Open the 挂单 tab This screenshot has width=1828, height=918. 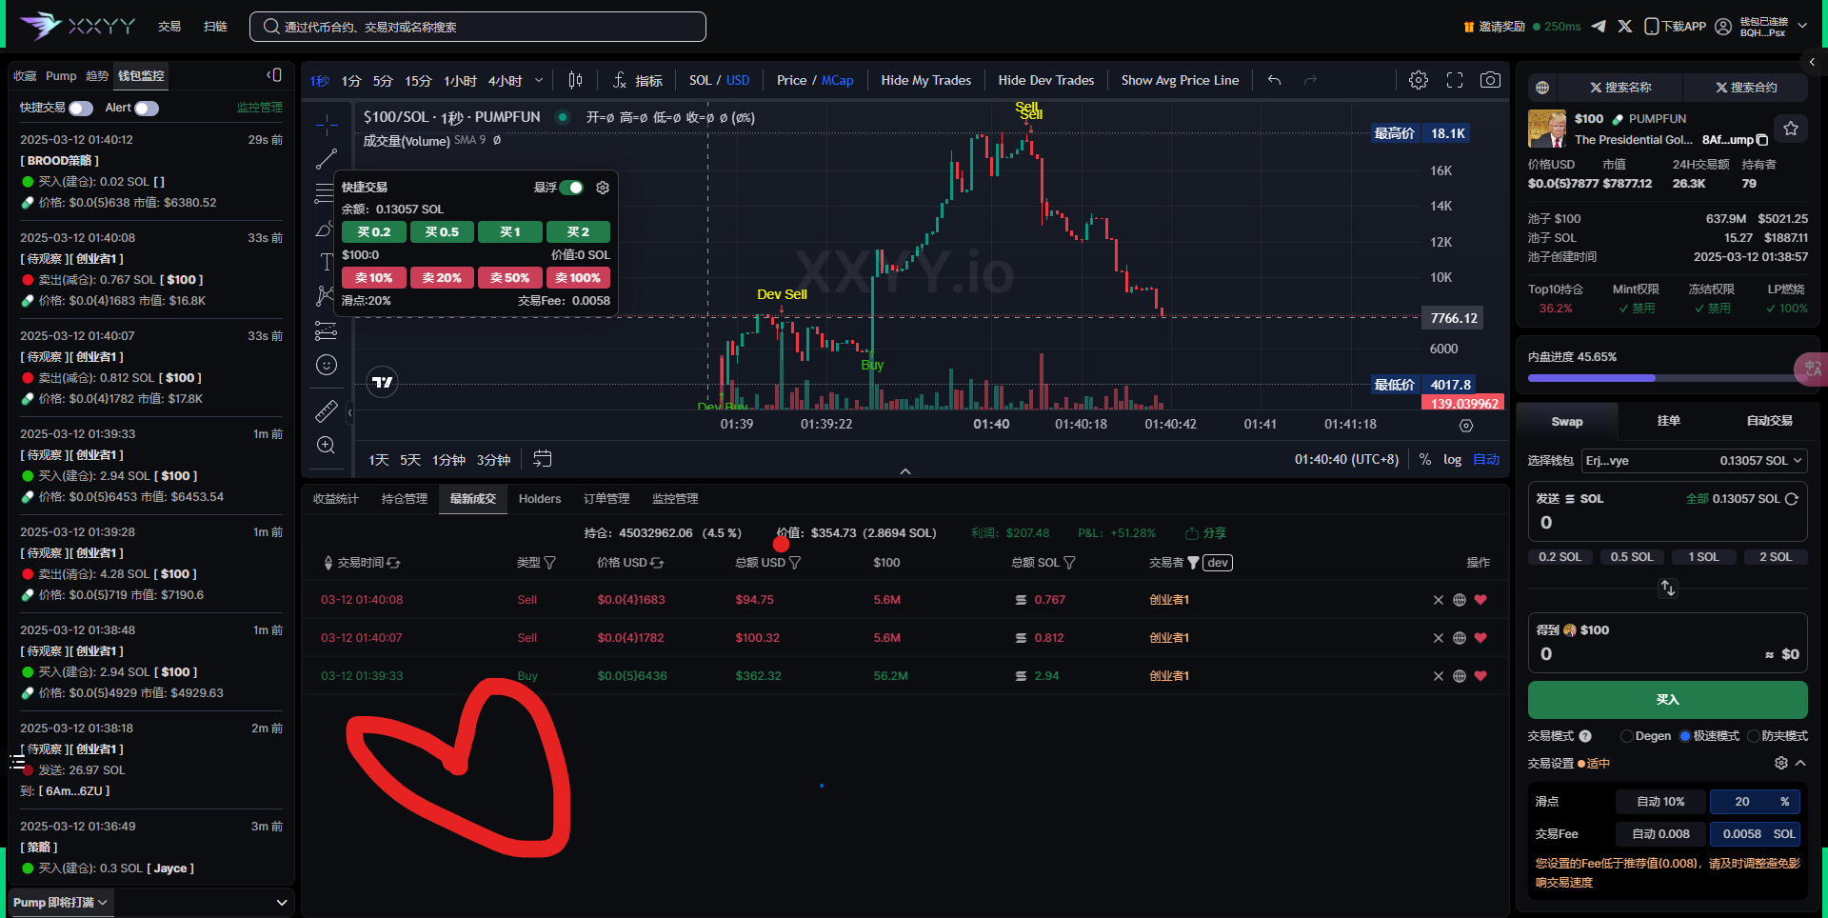pos(1668,421)
